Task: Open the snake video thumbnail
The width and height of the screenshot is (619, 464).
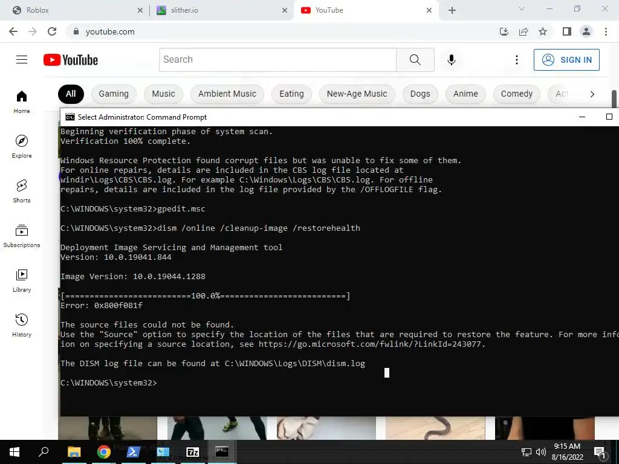Action: point(435,428)
